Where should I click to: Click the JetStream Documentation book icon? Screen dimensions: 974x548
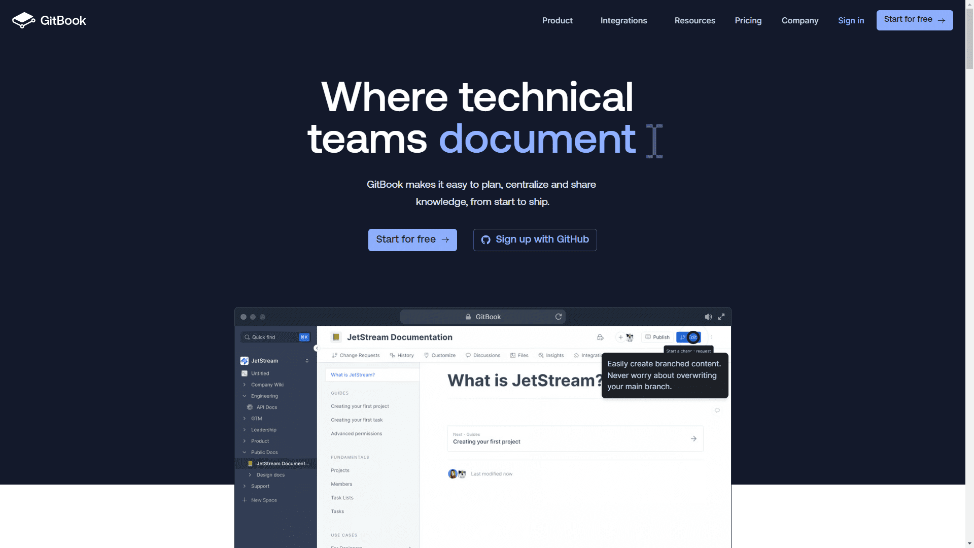[x=336, y=337]
